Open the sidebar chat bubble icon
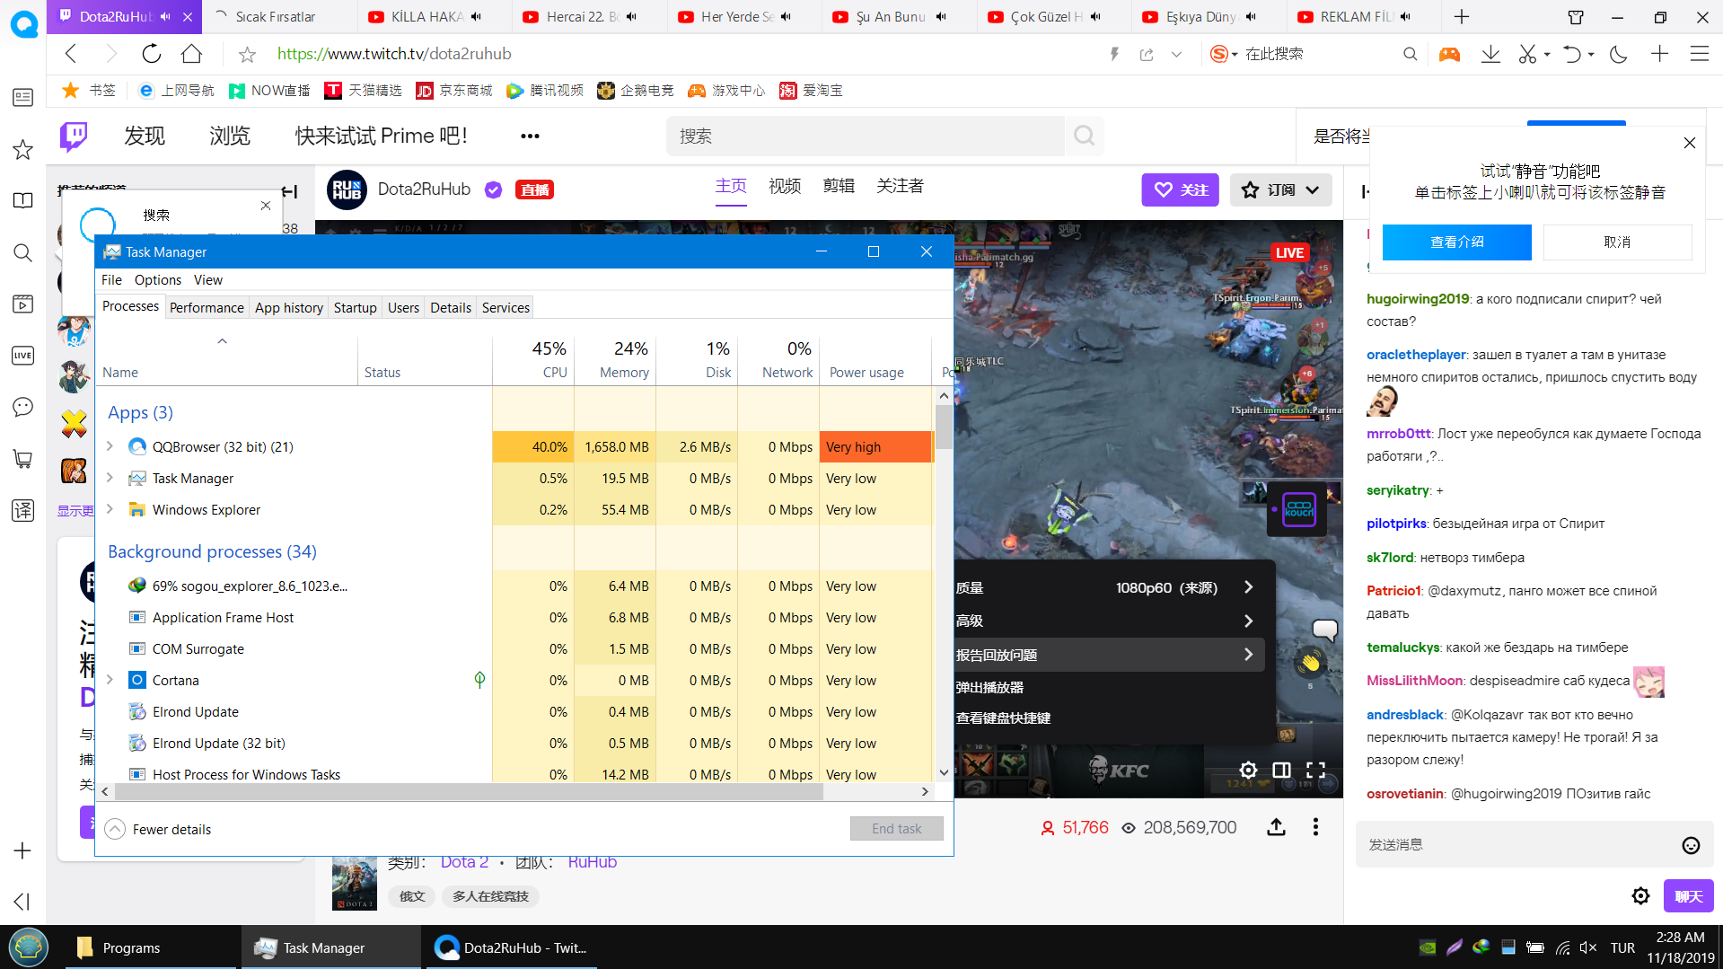This screenshot has height=969, width=1723. tap(23, 407)
